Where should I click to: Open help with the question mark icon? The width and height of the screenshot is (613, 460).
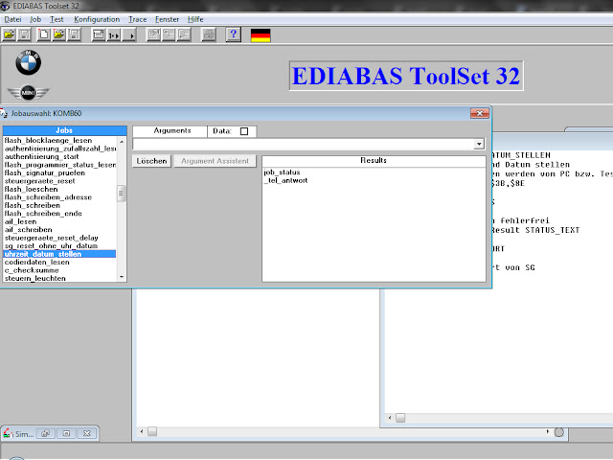point(233,34)
